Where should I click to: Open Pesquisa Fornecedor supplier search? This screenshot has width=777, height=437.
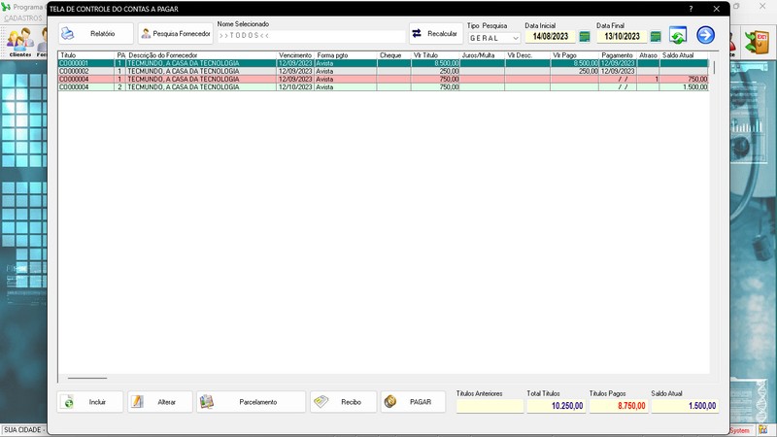(x=175, y=34)
